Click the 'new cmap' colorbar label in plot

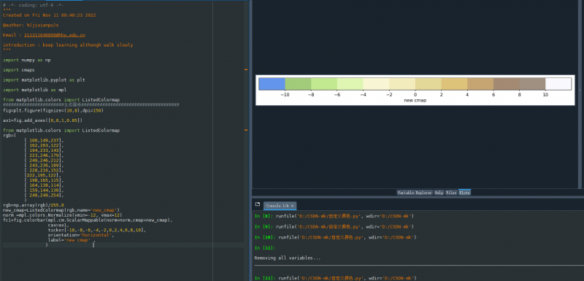[415, 101]
